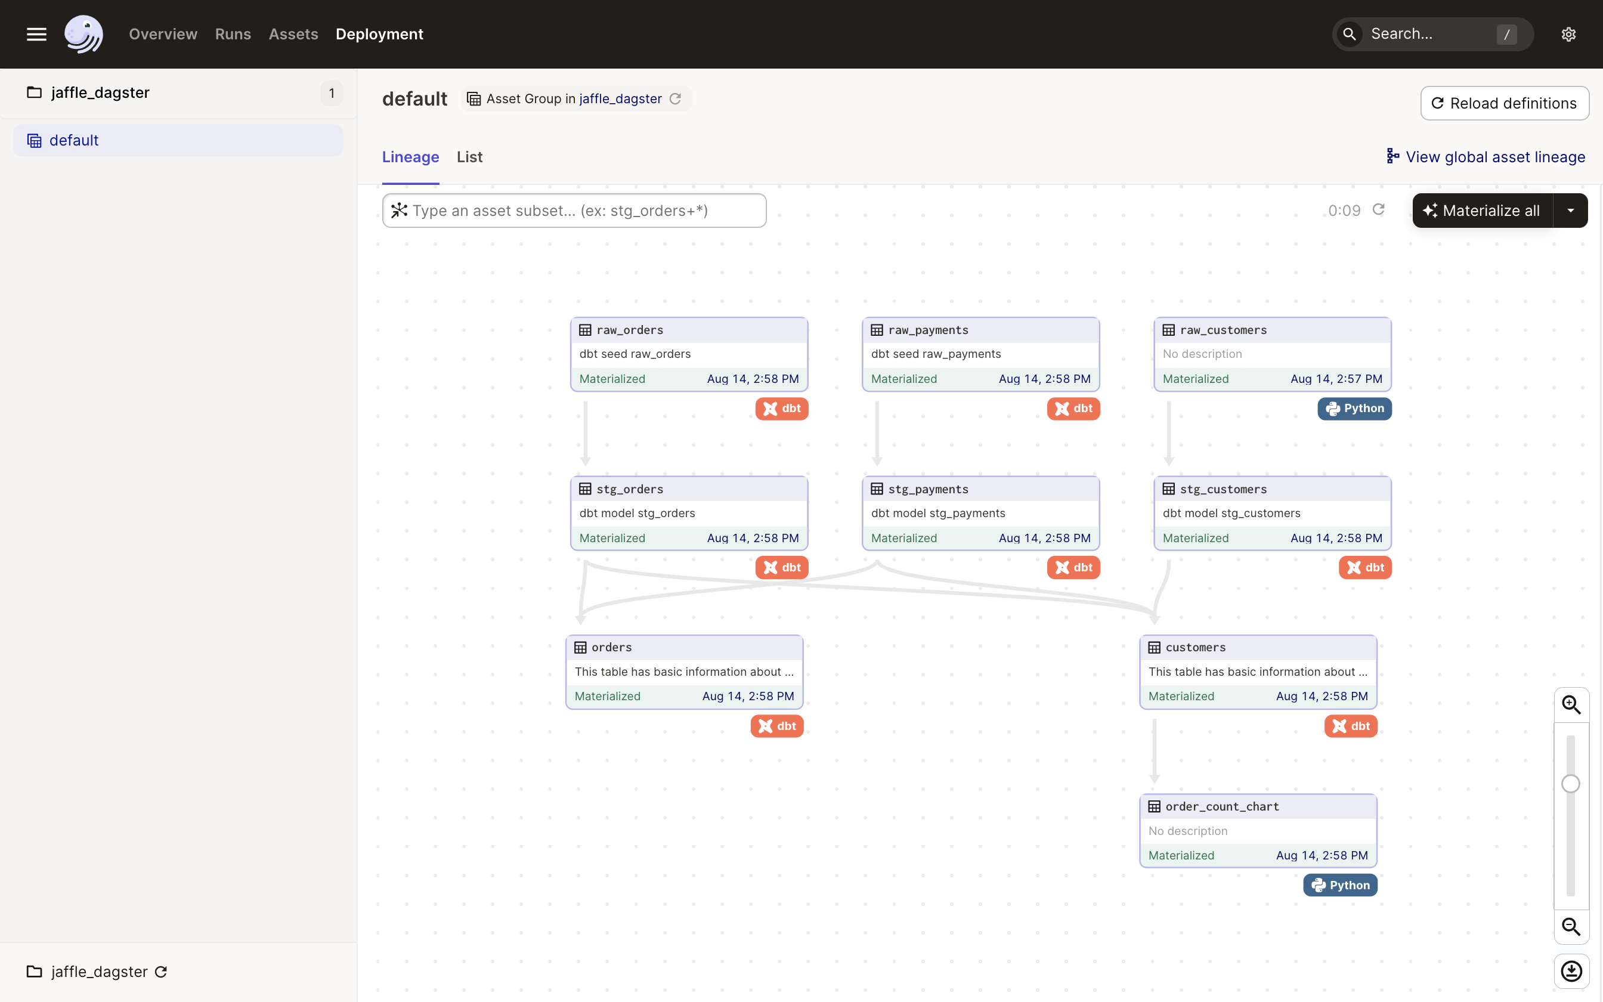Open View global asset lineage
This screenshot has height=1002, width=1603.
pos(1485,156)
